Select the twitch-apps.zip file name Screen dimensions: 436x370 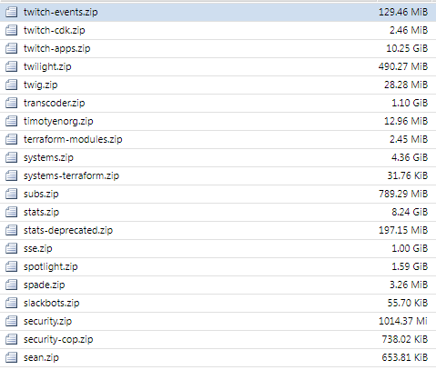57,48
